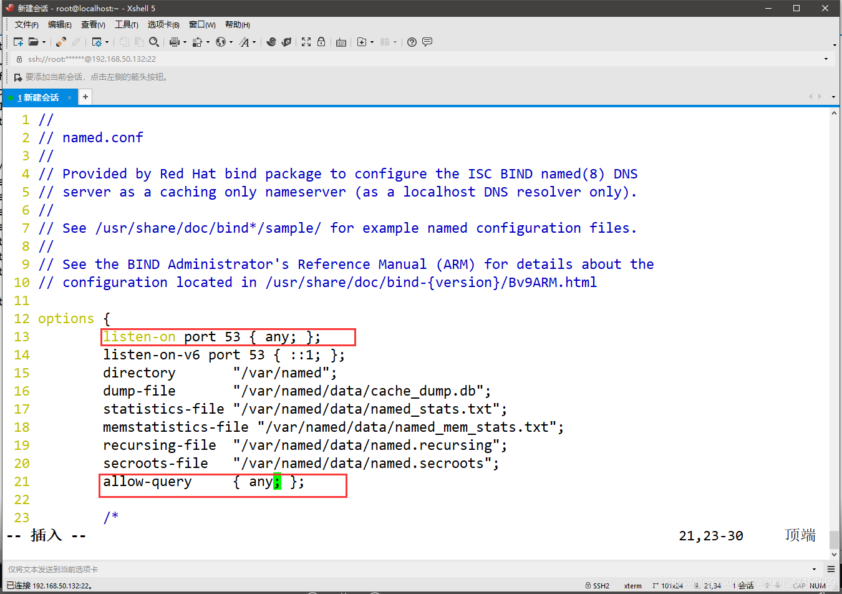The height and width of the screenshot is (594, 842).
Task: Click the terminal scrollbar down arrow
Action: pos(835,553)
